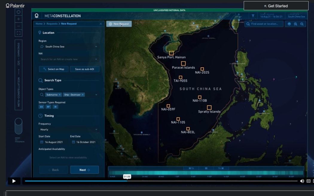
Task: Toggle the IR sensor type
Action: pos(55,107)
